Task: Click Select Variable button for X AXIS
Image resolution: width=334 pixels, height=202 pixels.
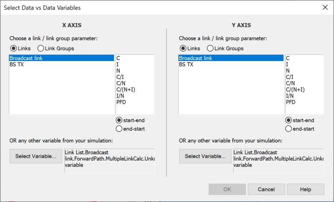Action: (x=35, y=156)
